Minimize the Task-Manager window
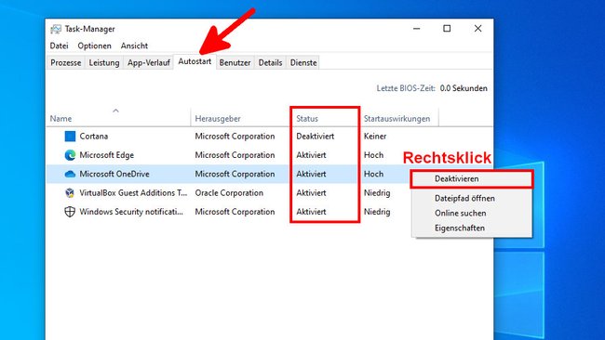 coord(417,29)
